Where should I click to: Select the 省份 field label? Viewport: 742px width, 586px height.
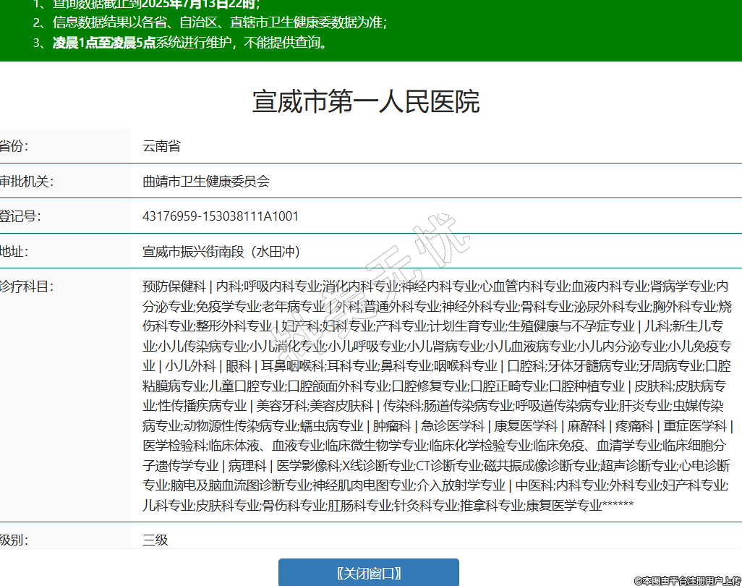click(x=14, y=146)
